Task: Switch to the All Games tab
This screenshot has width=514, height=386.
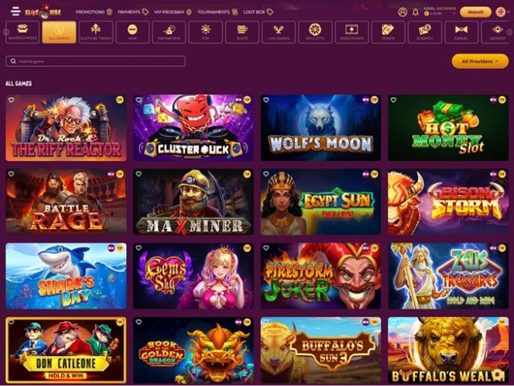Action: (x=59, y=32)
